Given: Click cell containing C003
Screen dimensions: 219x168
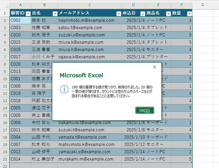Looking at the screenshot, I should coord(20,28).
